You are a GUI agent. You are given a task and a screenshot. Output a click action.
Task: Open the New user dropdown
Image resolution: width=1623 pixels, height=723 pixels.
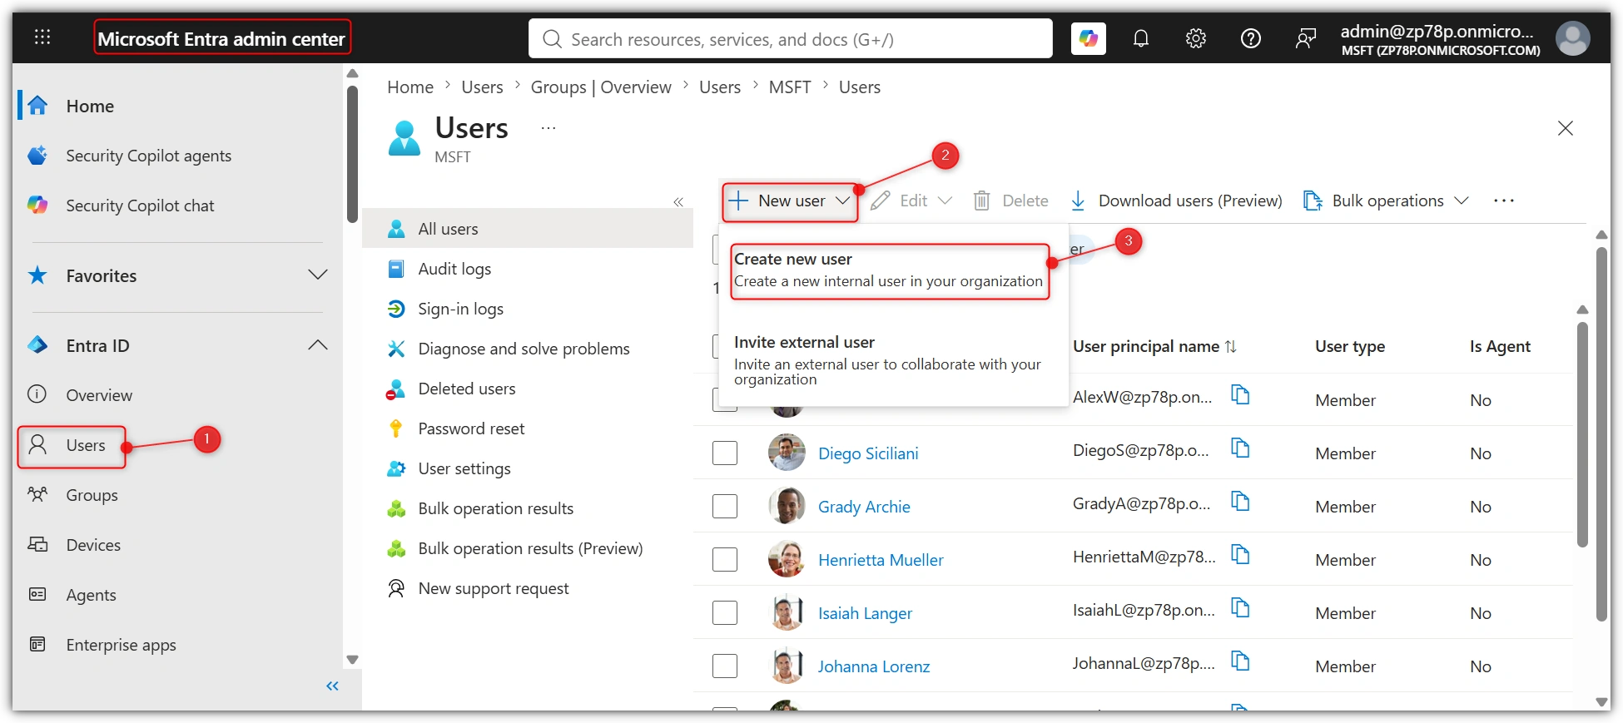[x=789, y=201]
